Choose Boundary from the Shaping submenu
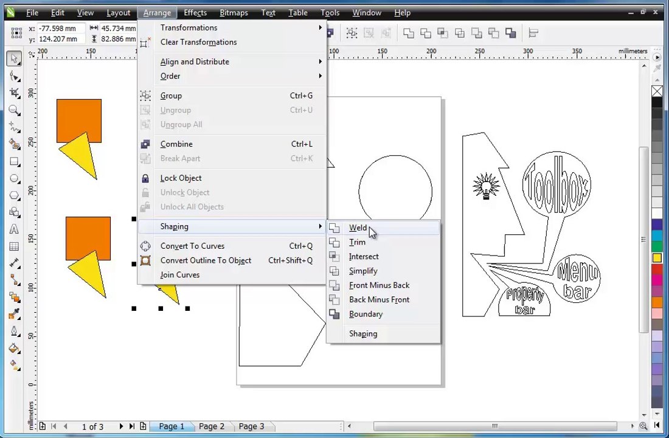This screenshot has height=438, width=669. point(383,314)
